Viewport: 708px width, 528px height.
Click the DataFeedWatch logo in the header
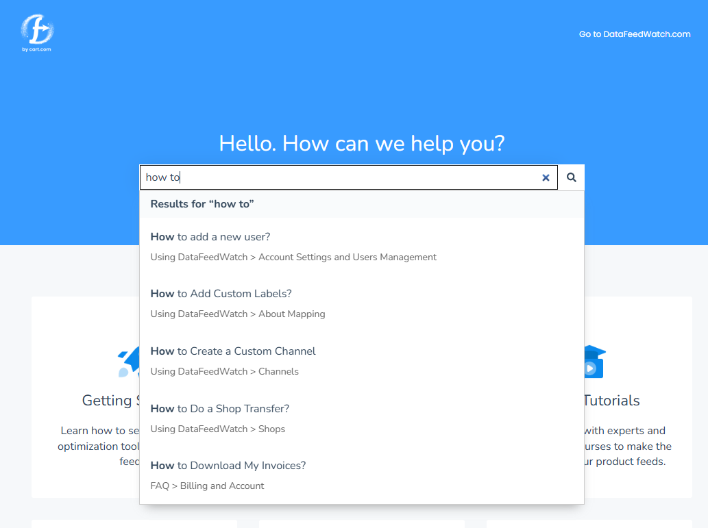pos(36,30)
